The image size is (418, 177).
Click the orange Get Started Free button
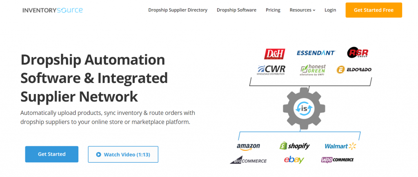tap(374, 10)
